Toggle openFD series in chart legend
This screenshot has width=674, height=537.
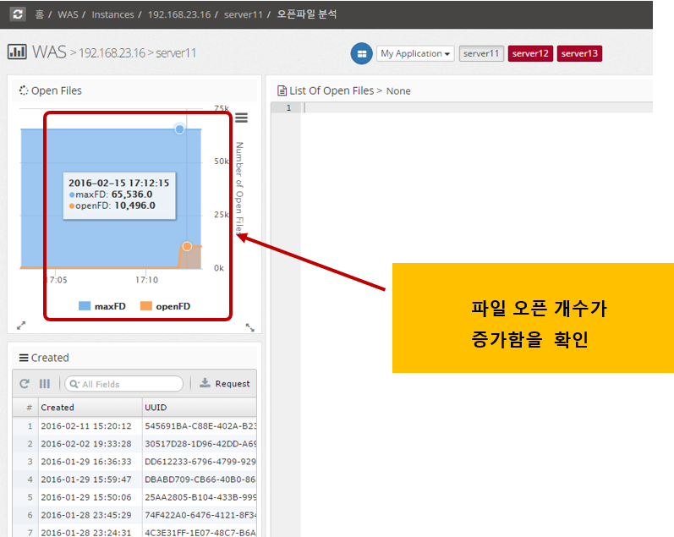165,306
